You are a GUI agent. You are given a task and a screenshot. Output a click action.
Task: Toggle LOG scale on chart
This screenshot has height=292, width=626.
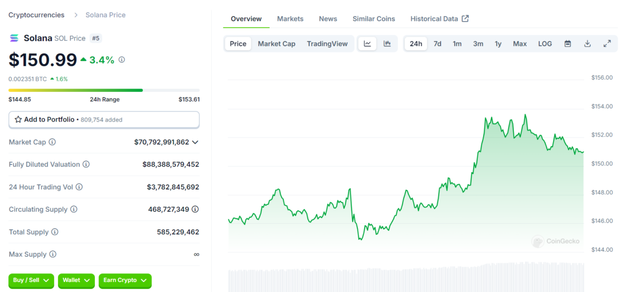[x=545, y=44]
